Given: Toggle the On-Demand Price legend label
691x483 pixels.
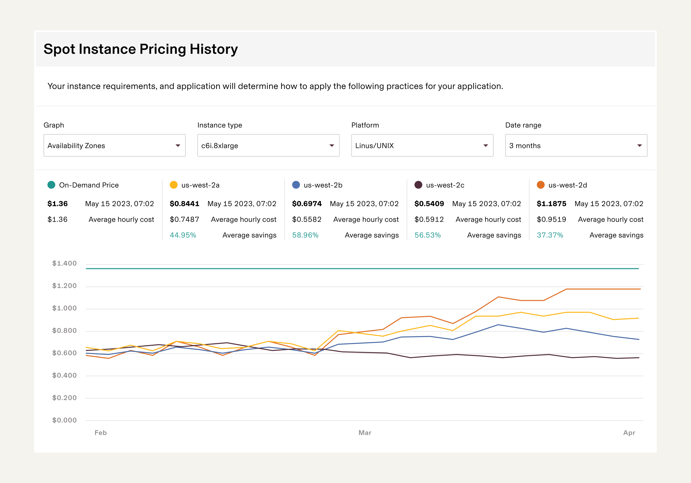Looking at the screenshot, I should [89, 185].
